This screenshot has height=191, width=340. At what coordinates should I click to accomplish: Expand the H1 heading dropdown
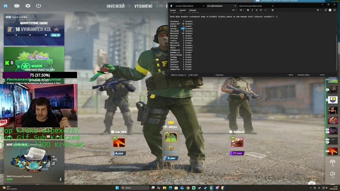(234, 10)
